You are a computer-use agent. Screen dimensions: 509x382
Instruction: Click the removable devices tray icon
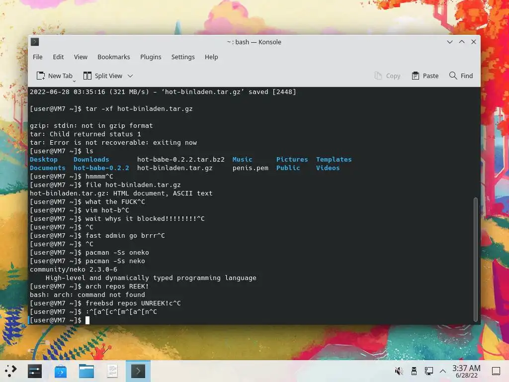[x=414, y=371]
